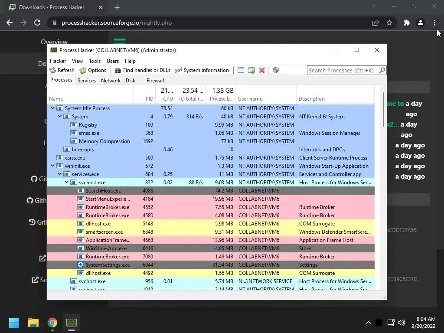Click the SystemSettings.exe gear icon

click(x=81, y=265)
